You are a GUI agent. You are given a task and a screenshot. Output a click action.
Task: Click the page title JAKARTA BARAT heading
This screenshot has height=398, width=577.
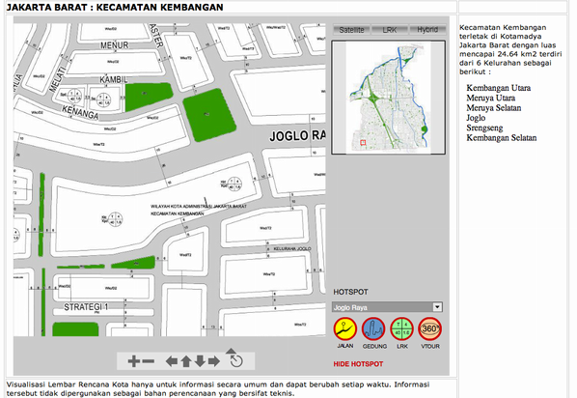[115, 7]
